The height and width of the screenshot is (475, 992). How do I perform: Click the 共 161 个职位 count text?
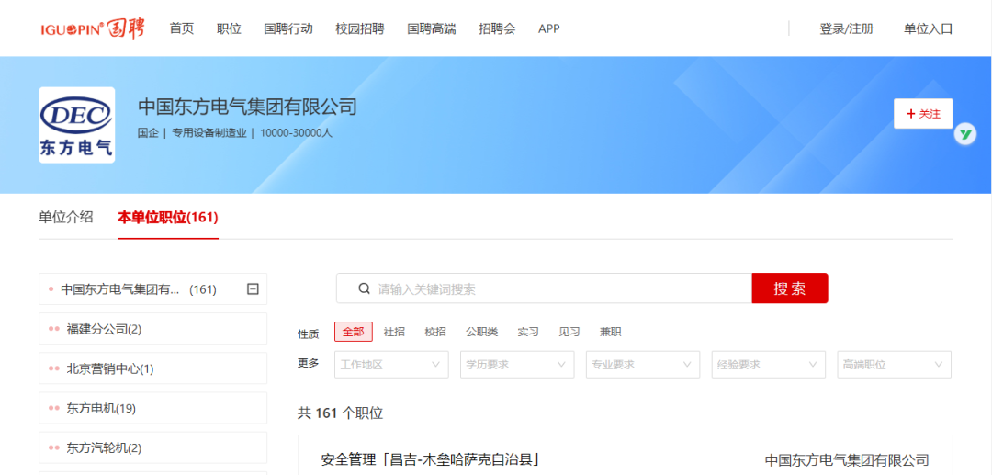point(341,413)
